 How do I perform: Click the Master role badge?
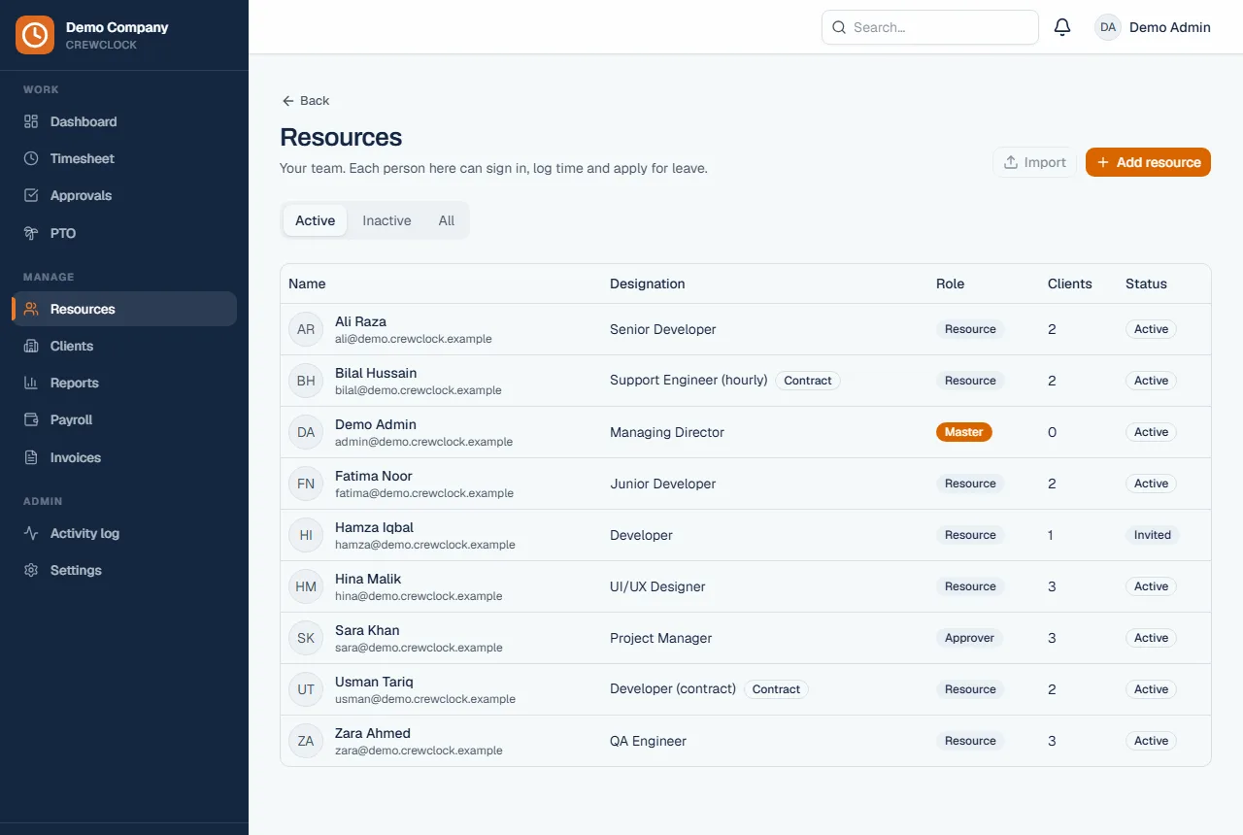click(x=964, y=432)
